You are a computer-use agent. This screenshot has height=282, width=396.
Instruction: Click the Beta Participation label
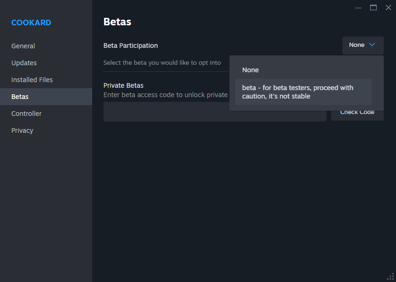tap(130, 45)
